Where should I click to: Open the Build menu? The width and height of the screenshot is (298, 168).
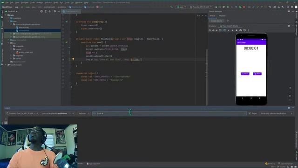[x=55, y=3]
